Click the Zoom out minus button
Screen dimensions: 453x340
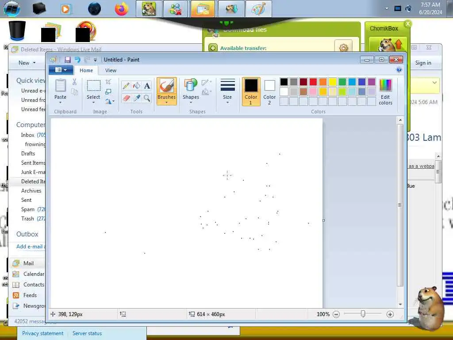336,314
